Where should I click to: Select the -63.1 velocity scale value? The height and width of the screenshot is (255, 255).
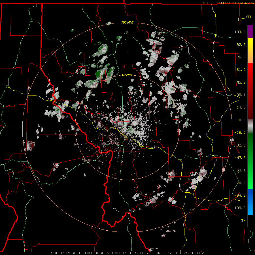pyautogui.click(x=240, y=170)
